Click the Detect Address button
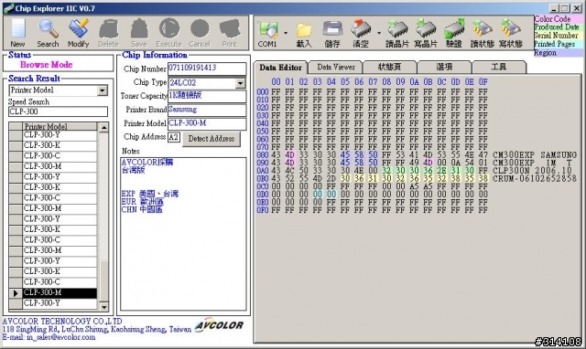This screenshot has width=586, height=349. coord(212,139)
